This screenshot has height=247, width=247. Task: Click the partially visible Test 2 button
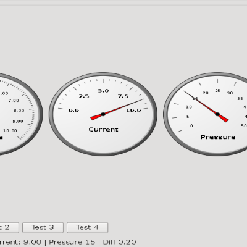[x=9, y=227]
